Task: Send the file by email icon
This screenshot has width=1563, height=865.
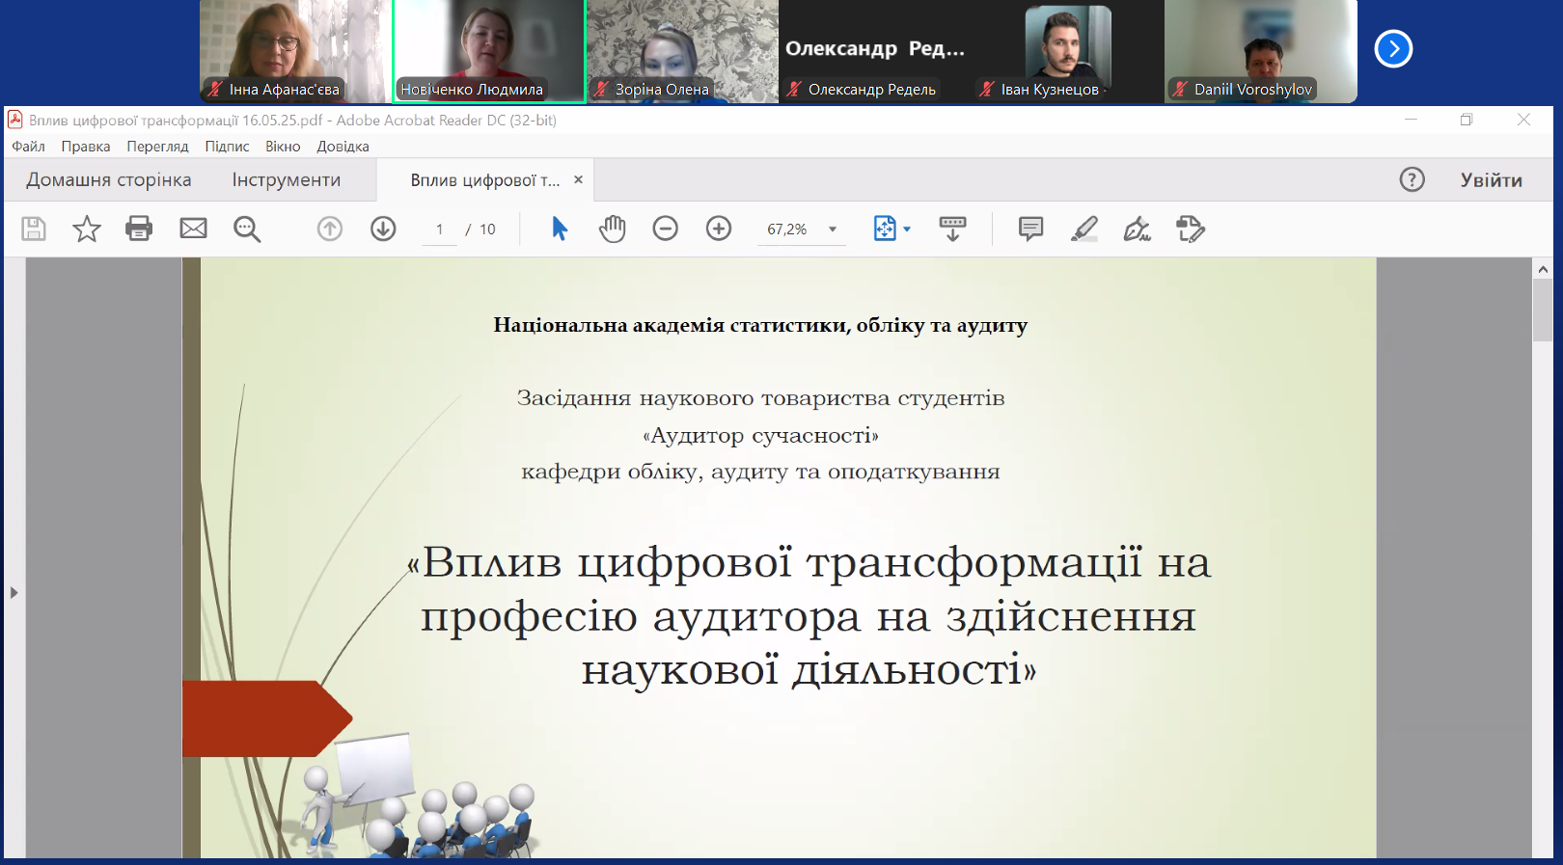Action: 193,229
